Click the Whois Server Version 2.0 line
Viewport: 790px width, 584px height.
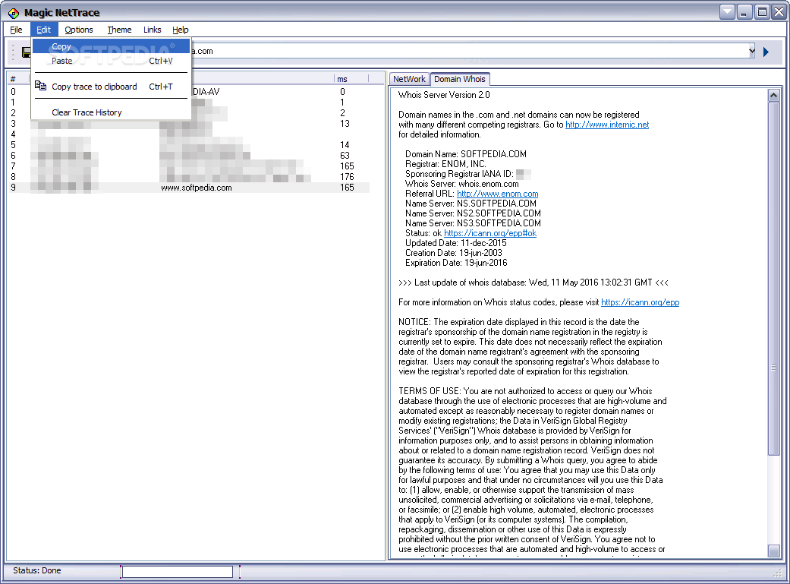point(444,95)
